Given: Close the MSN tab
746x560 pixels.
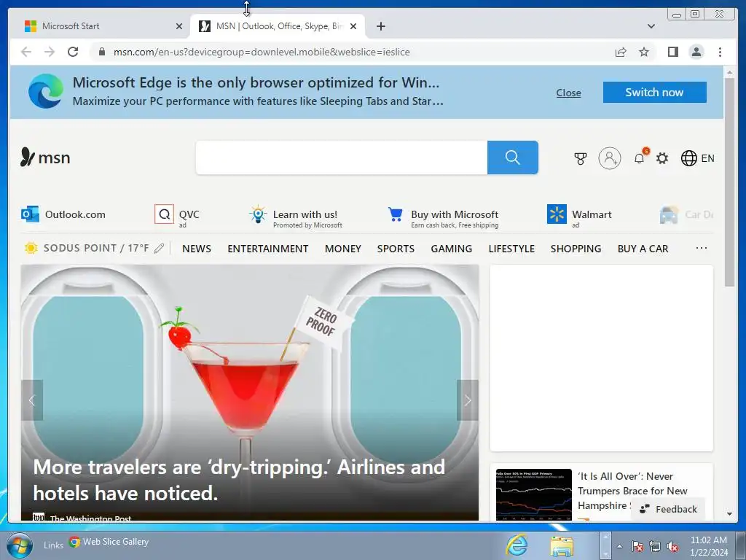Looking at the screenshot, I should coord(353,26).
